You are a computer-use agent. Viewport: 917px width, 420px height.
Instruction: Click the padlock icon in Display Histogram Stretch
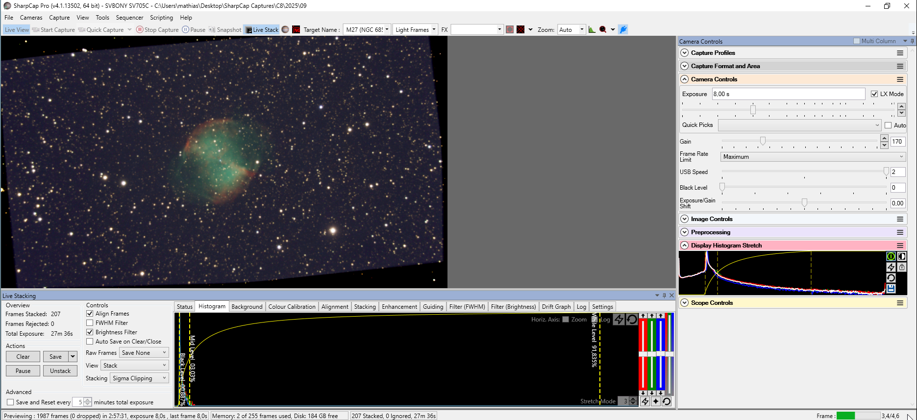[x=902, y=267]
